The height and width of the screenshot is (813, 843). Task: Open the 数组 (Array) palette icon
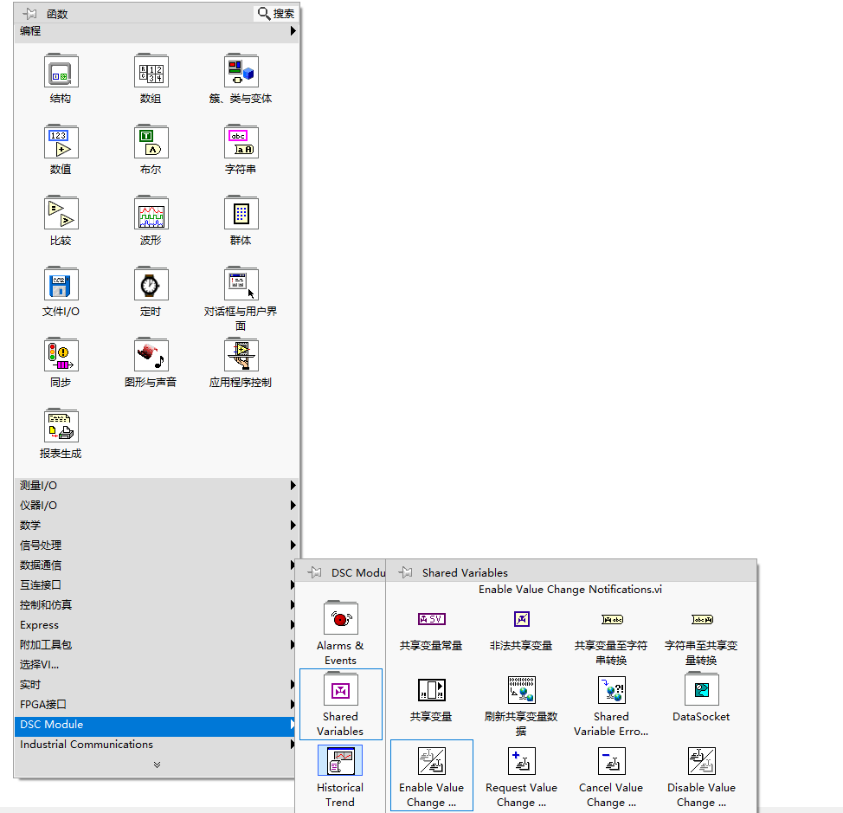151,70
